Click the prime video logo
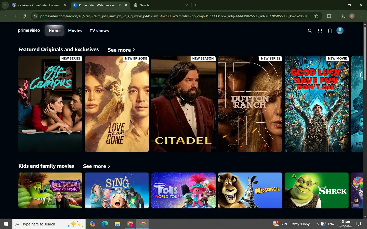The width and height of the screenshot is (367, 229). tap(29, 30)
